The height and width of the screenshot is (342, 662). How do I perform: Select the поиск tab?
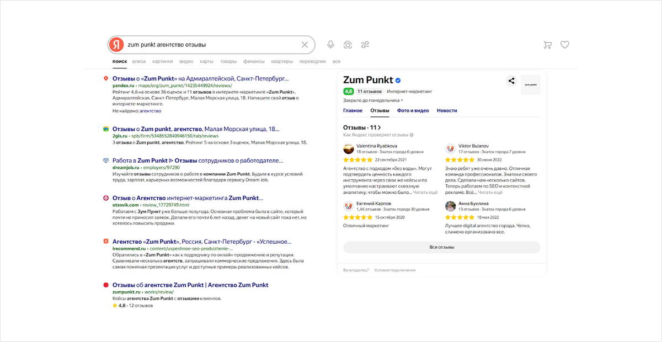click(x=120, y=62)
